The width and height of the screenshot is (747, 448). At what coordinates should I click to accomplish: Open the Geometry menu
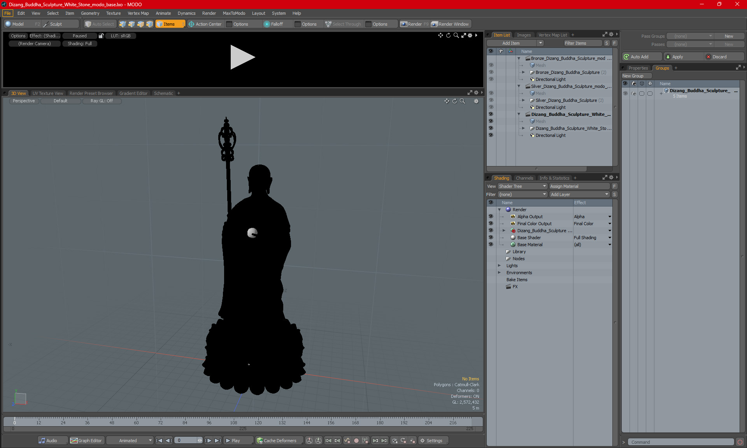point(90,13)
